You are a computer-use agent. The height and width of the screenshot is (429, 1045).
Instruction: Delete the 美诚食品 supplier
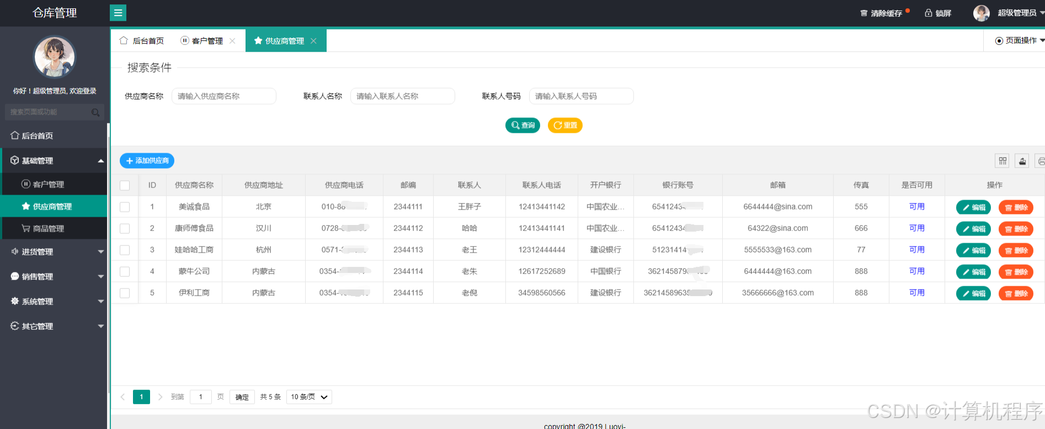(1016, 207)
